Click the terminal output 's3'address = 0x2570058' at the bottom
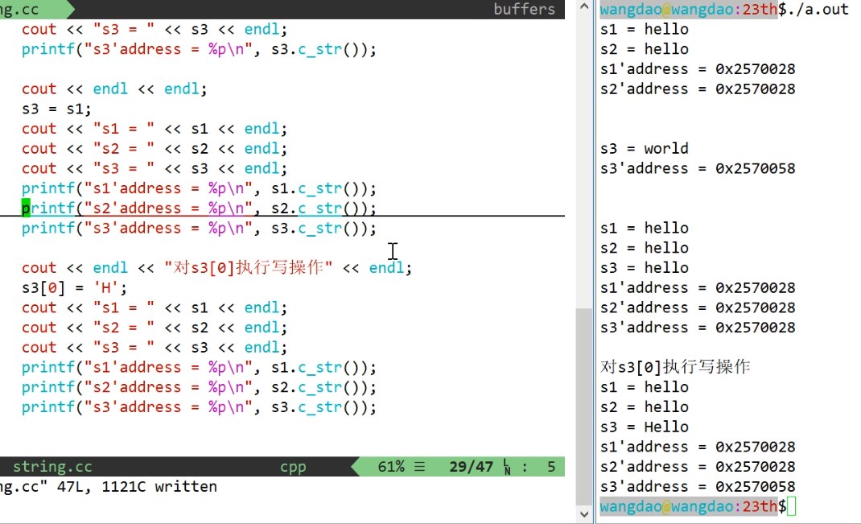Viewport: 861px width, 524px height. 698,487
